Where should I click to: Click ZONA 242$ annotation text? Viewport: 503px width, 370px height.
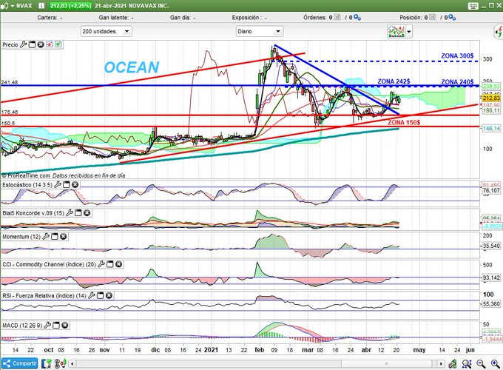pyautogui.click(x=394, y=81)
